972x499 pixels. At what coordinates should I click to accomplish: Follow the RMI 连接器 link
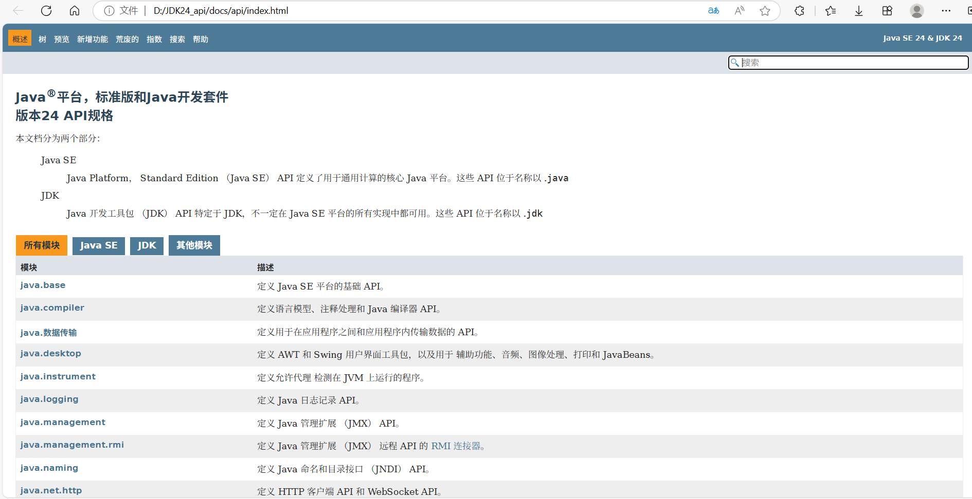tap(455, 446)
